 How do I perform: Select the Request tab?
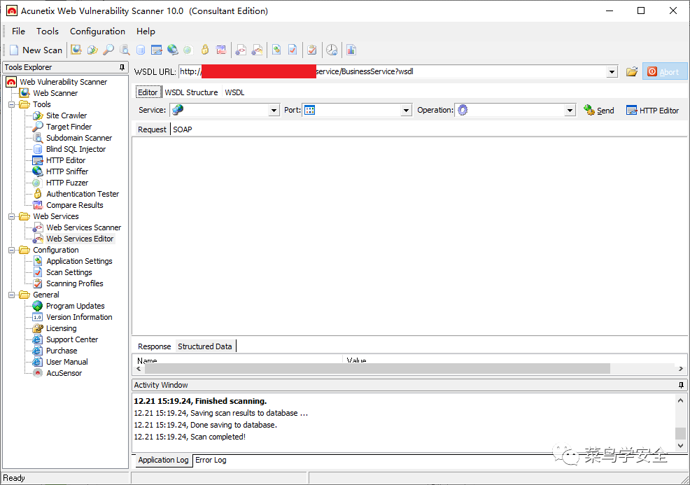point(152,129)
